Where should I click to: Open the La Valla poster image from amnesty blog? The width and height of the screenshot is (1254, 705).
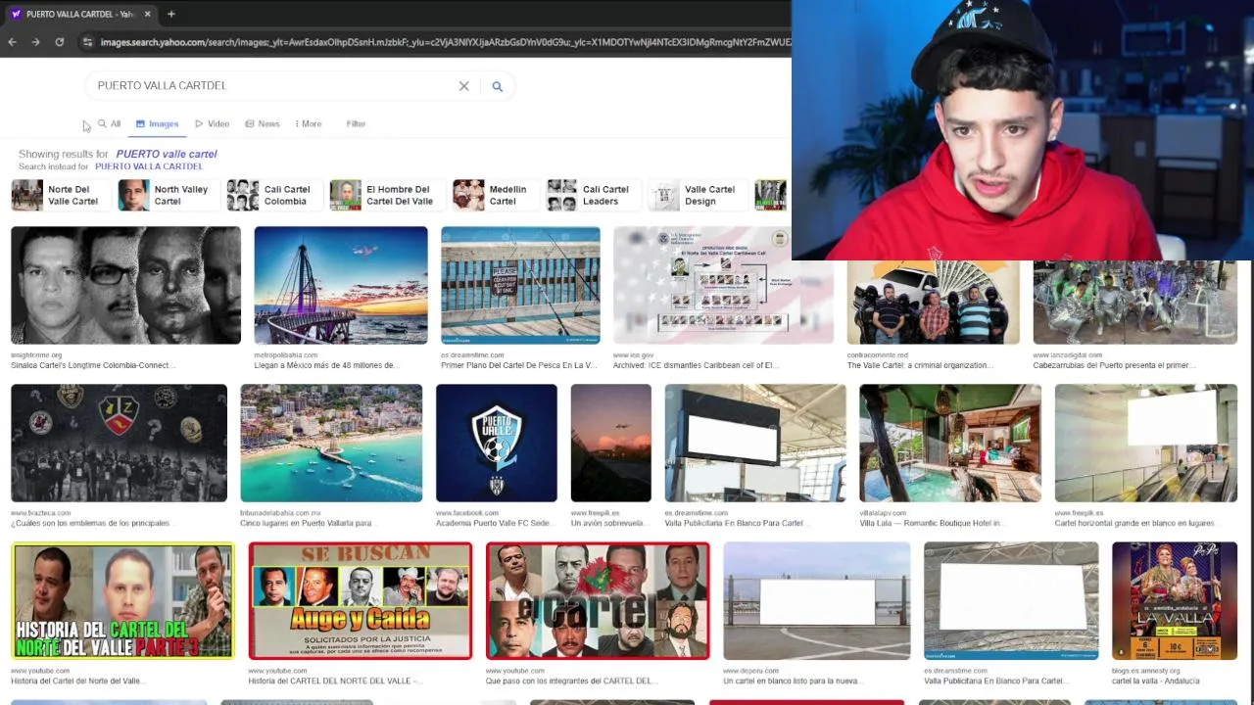click(1175, 600)
